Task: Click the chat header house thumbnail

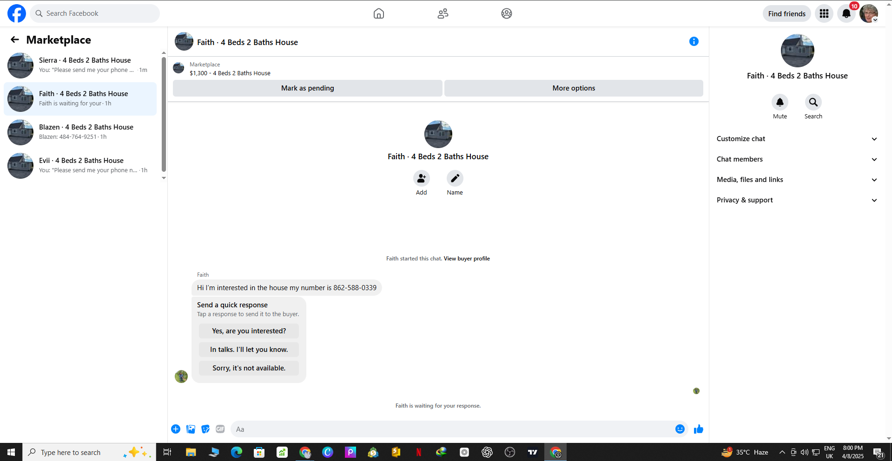Action: [184, 42]
